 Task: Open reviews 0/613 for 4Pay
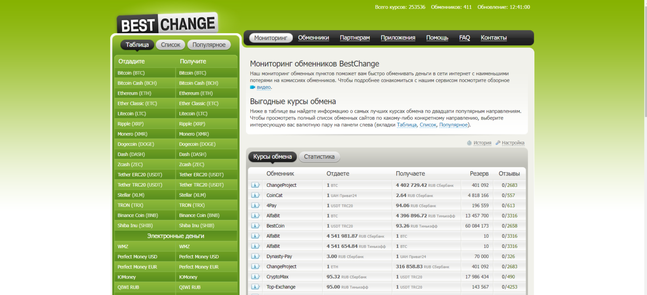(508, 205)
